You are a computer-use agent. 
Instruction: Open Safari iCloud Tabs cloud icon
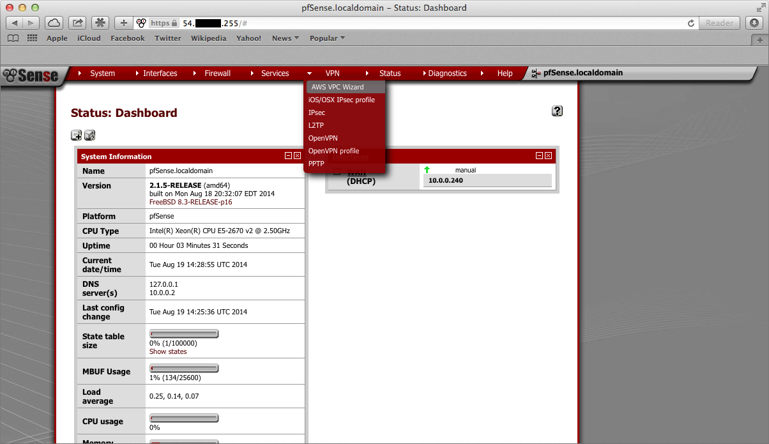click(54, 23)
